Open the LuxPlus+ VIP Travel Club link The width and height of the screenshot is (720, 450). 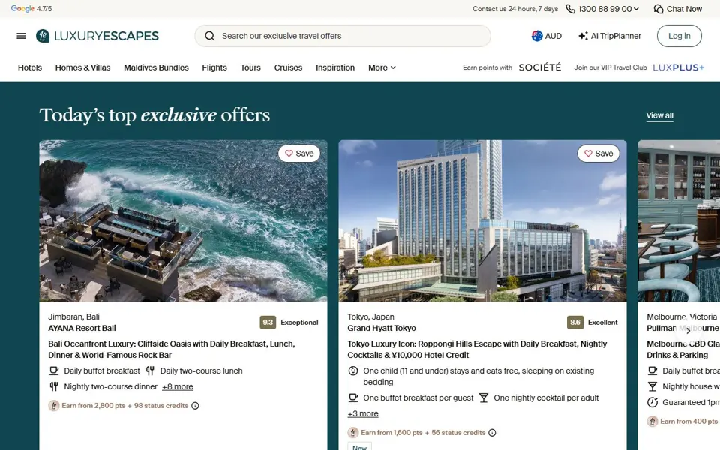pyautogui.click(x=639, y=67)
